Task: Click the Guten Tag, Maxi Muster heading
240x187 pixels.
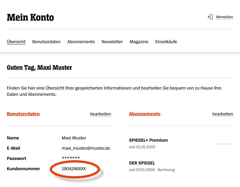Action: pyautogui.click(x=39, y=68)
